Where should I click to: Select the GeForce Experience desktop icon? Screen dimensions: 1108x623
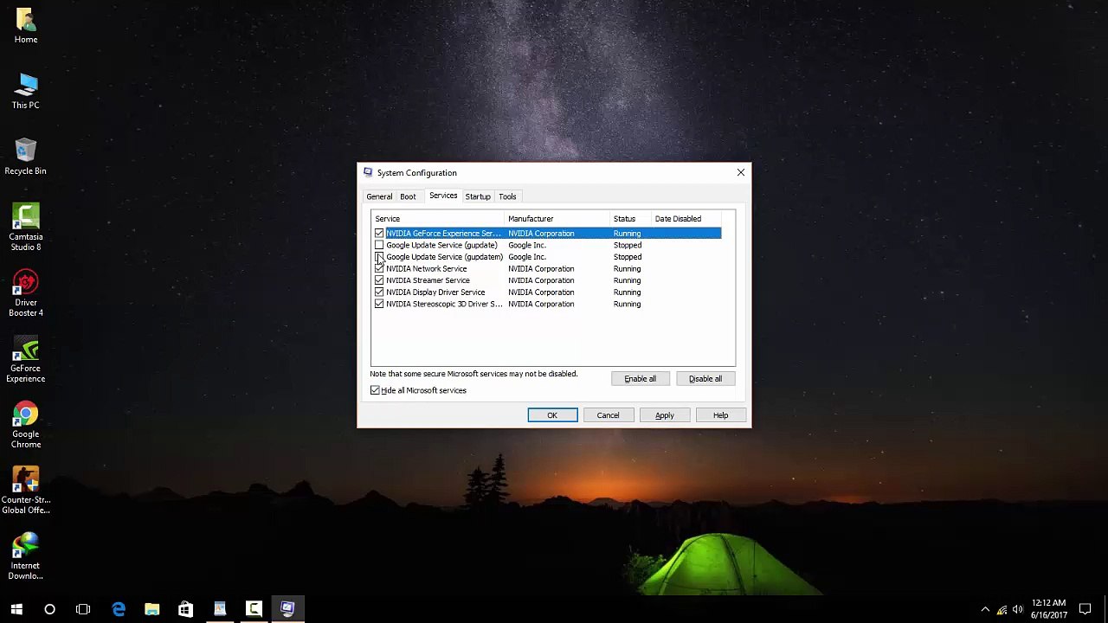(25, 359)
